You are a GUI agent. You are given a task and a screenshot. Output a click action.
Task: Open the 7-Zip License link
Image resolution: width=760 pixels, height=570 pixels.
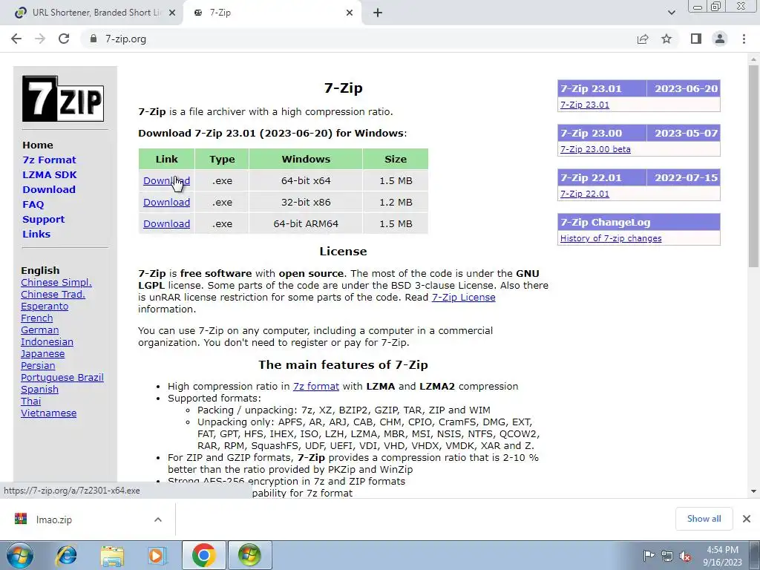pos(463,297)
